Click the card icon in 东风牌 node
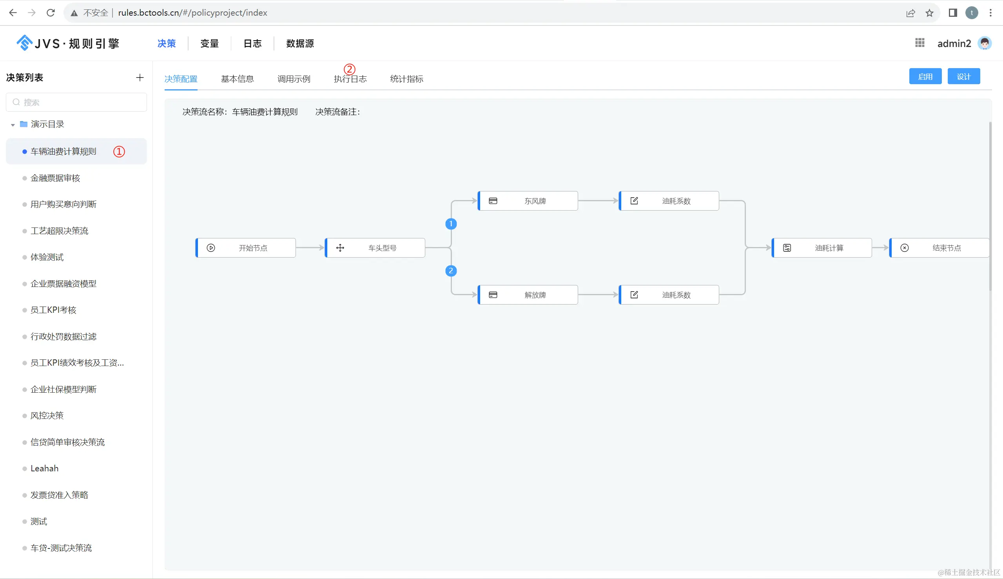 [493, 201]
